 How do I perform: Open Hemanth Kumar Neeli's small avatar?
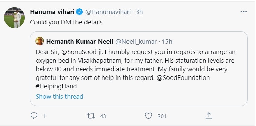click(x=40, y=41)
